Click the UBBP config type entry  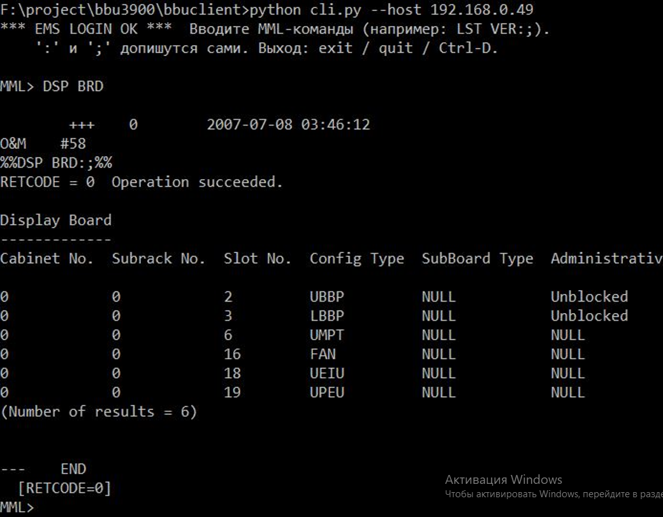tap(327, 297)
